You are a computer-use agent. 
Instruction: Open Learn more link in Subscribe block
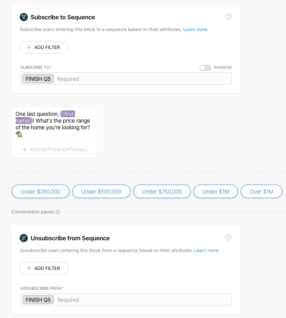click(195, 29)
